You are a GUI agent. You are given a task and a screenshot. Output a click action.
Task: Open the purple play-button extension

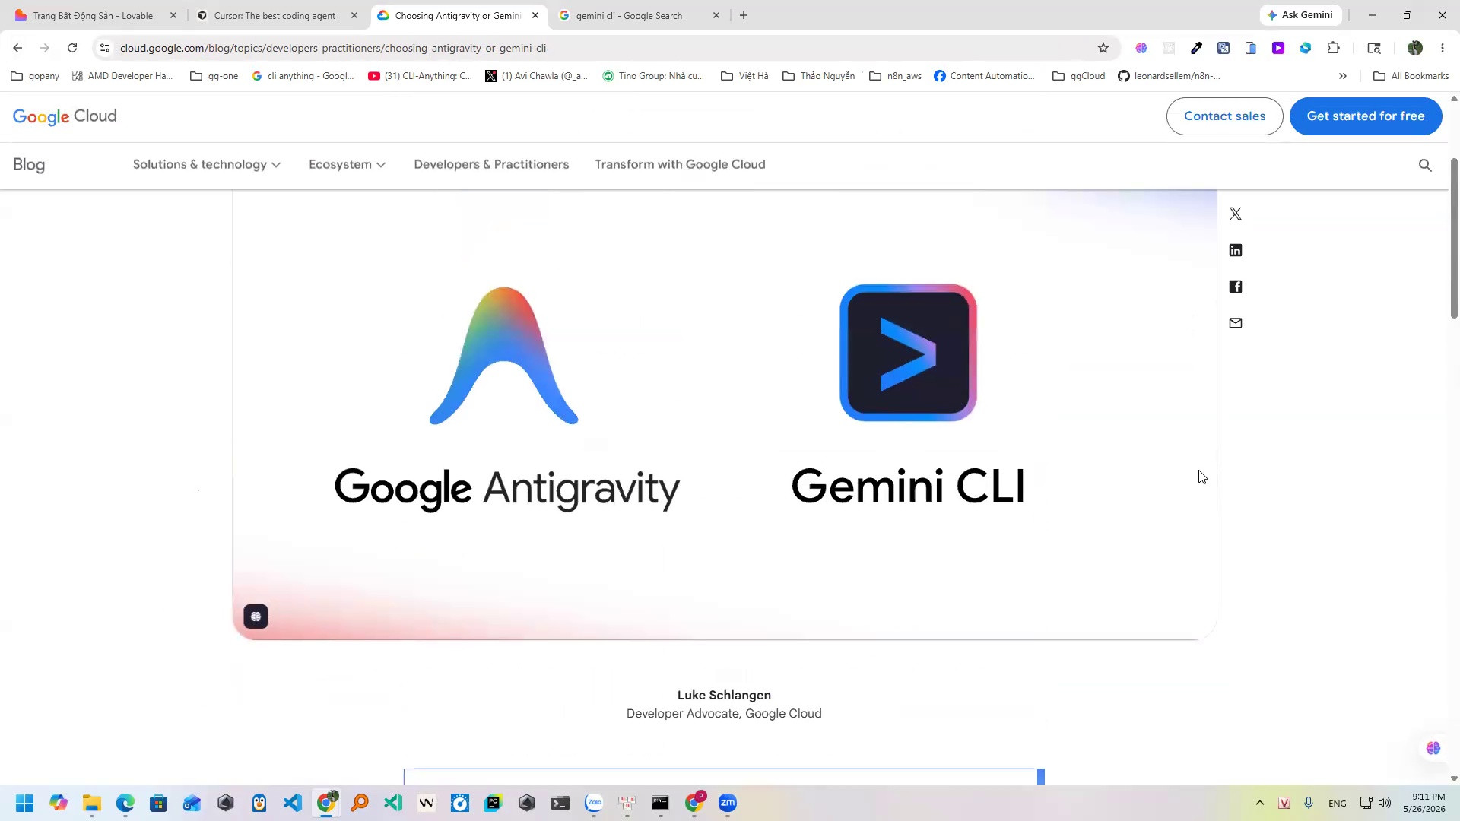click(1278, 48)
